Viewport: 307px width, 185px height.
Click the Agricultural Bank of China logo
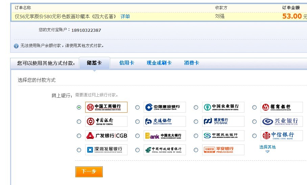pos(223,107)
